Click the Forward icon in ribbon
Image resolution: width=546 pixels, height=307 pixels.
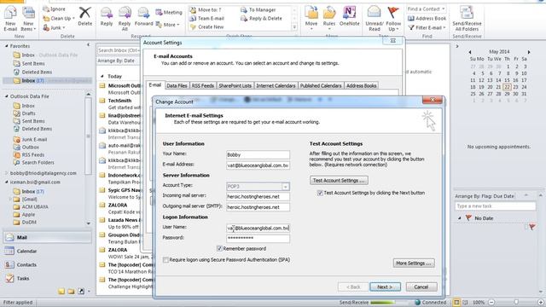[143, 16]
